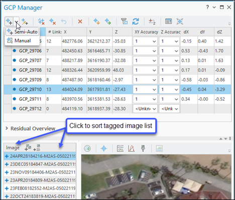
Task: Click the XY Accuracy column header
Action: coord(146,32)
